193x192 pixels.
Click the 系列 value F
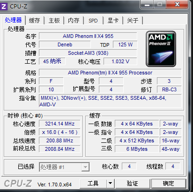click(51, 81)
